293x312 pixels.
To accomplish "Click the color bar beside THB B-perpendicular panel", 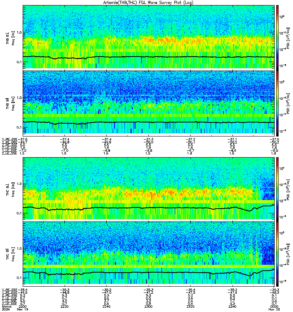I will point(277,37).
